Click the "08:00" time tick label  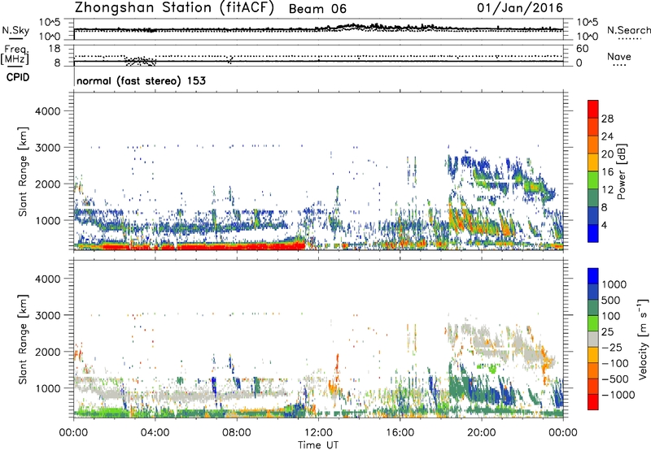(x=236, y=433)
